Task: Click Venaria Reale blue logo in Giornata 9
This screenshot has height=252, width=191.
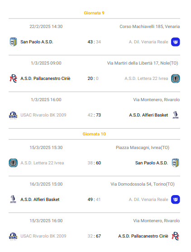Action: (175, 42)
